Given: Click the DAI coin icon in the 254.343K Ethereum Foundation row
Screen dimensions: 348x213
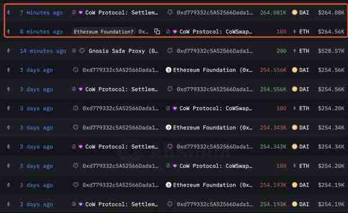Looking at the screenshot, I should [x=295, y=127].
